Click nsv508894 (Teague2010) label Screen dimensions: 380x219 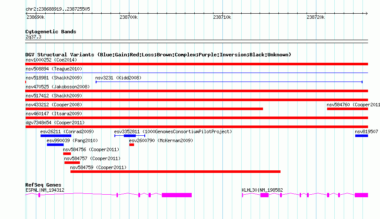point(54,69)
